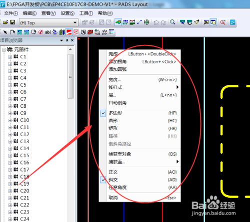Click the Board Outline and Cutout tool
This screenshot has width=250, height=222.
33,32
